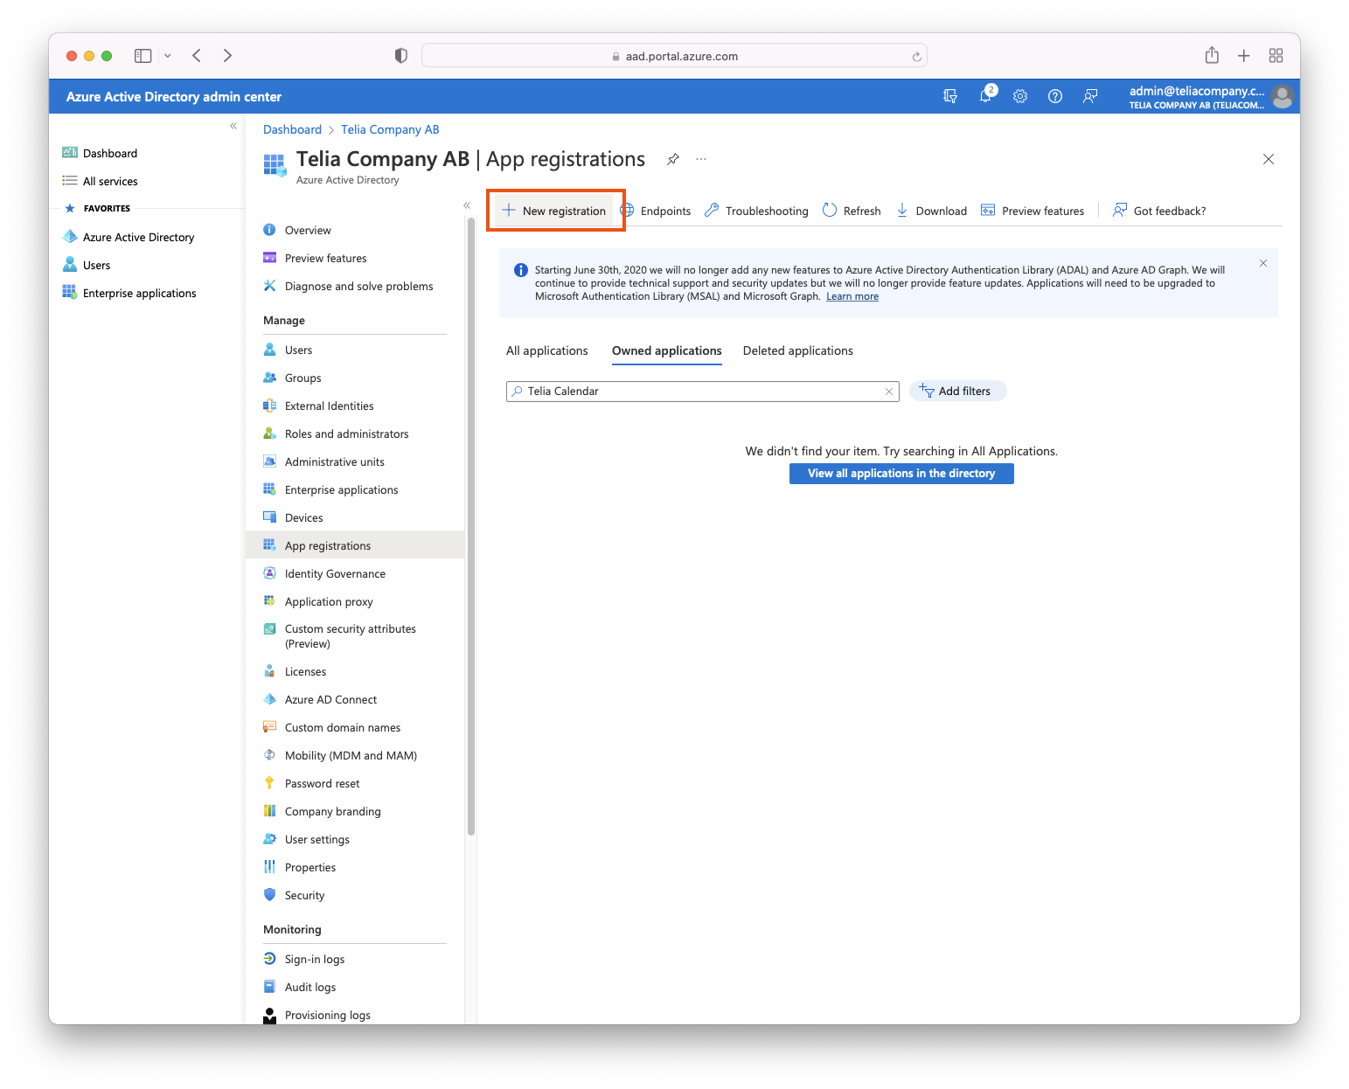Click Download in the toolbar
This screenshot has height=1089, width=1349.
(932, 211)
